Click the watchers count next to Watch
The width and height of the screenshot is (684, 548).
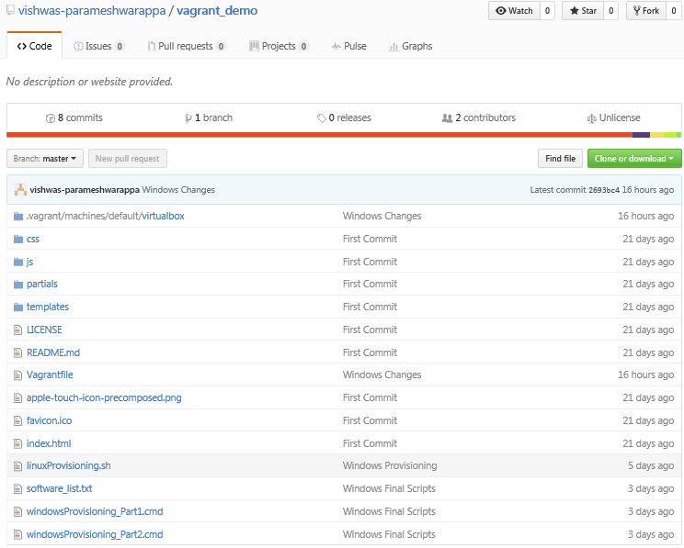547,11
